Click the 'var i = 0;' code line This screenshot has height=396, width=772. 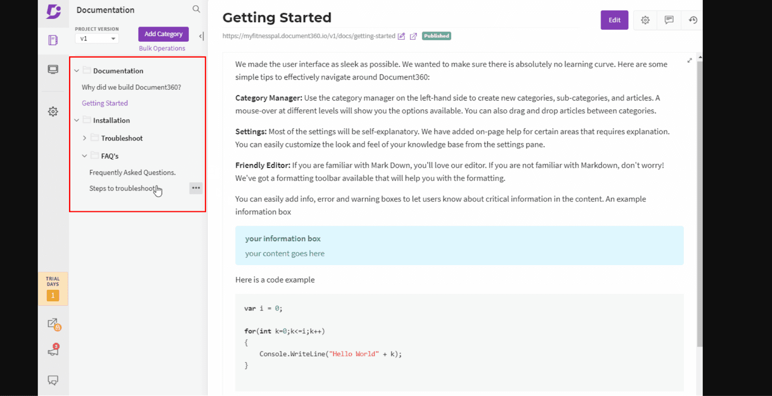click(x=263, y=309)
